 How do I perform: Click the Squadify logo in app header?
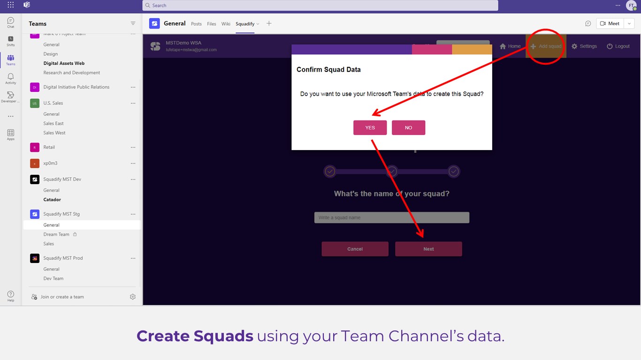point(155,46)
